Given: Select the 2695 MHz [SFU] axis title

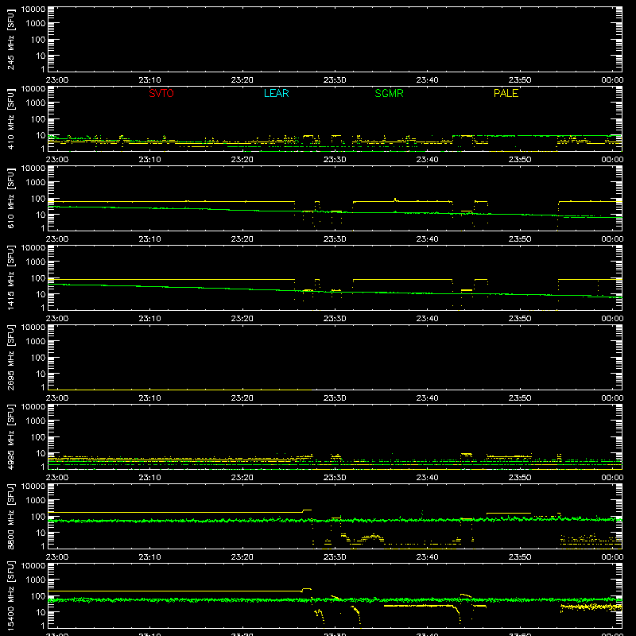Looking at the screenshot, I should (11, 357).
